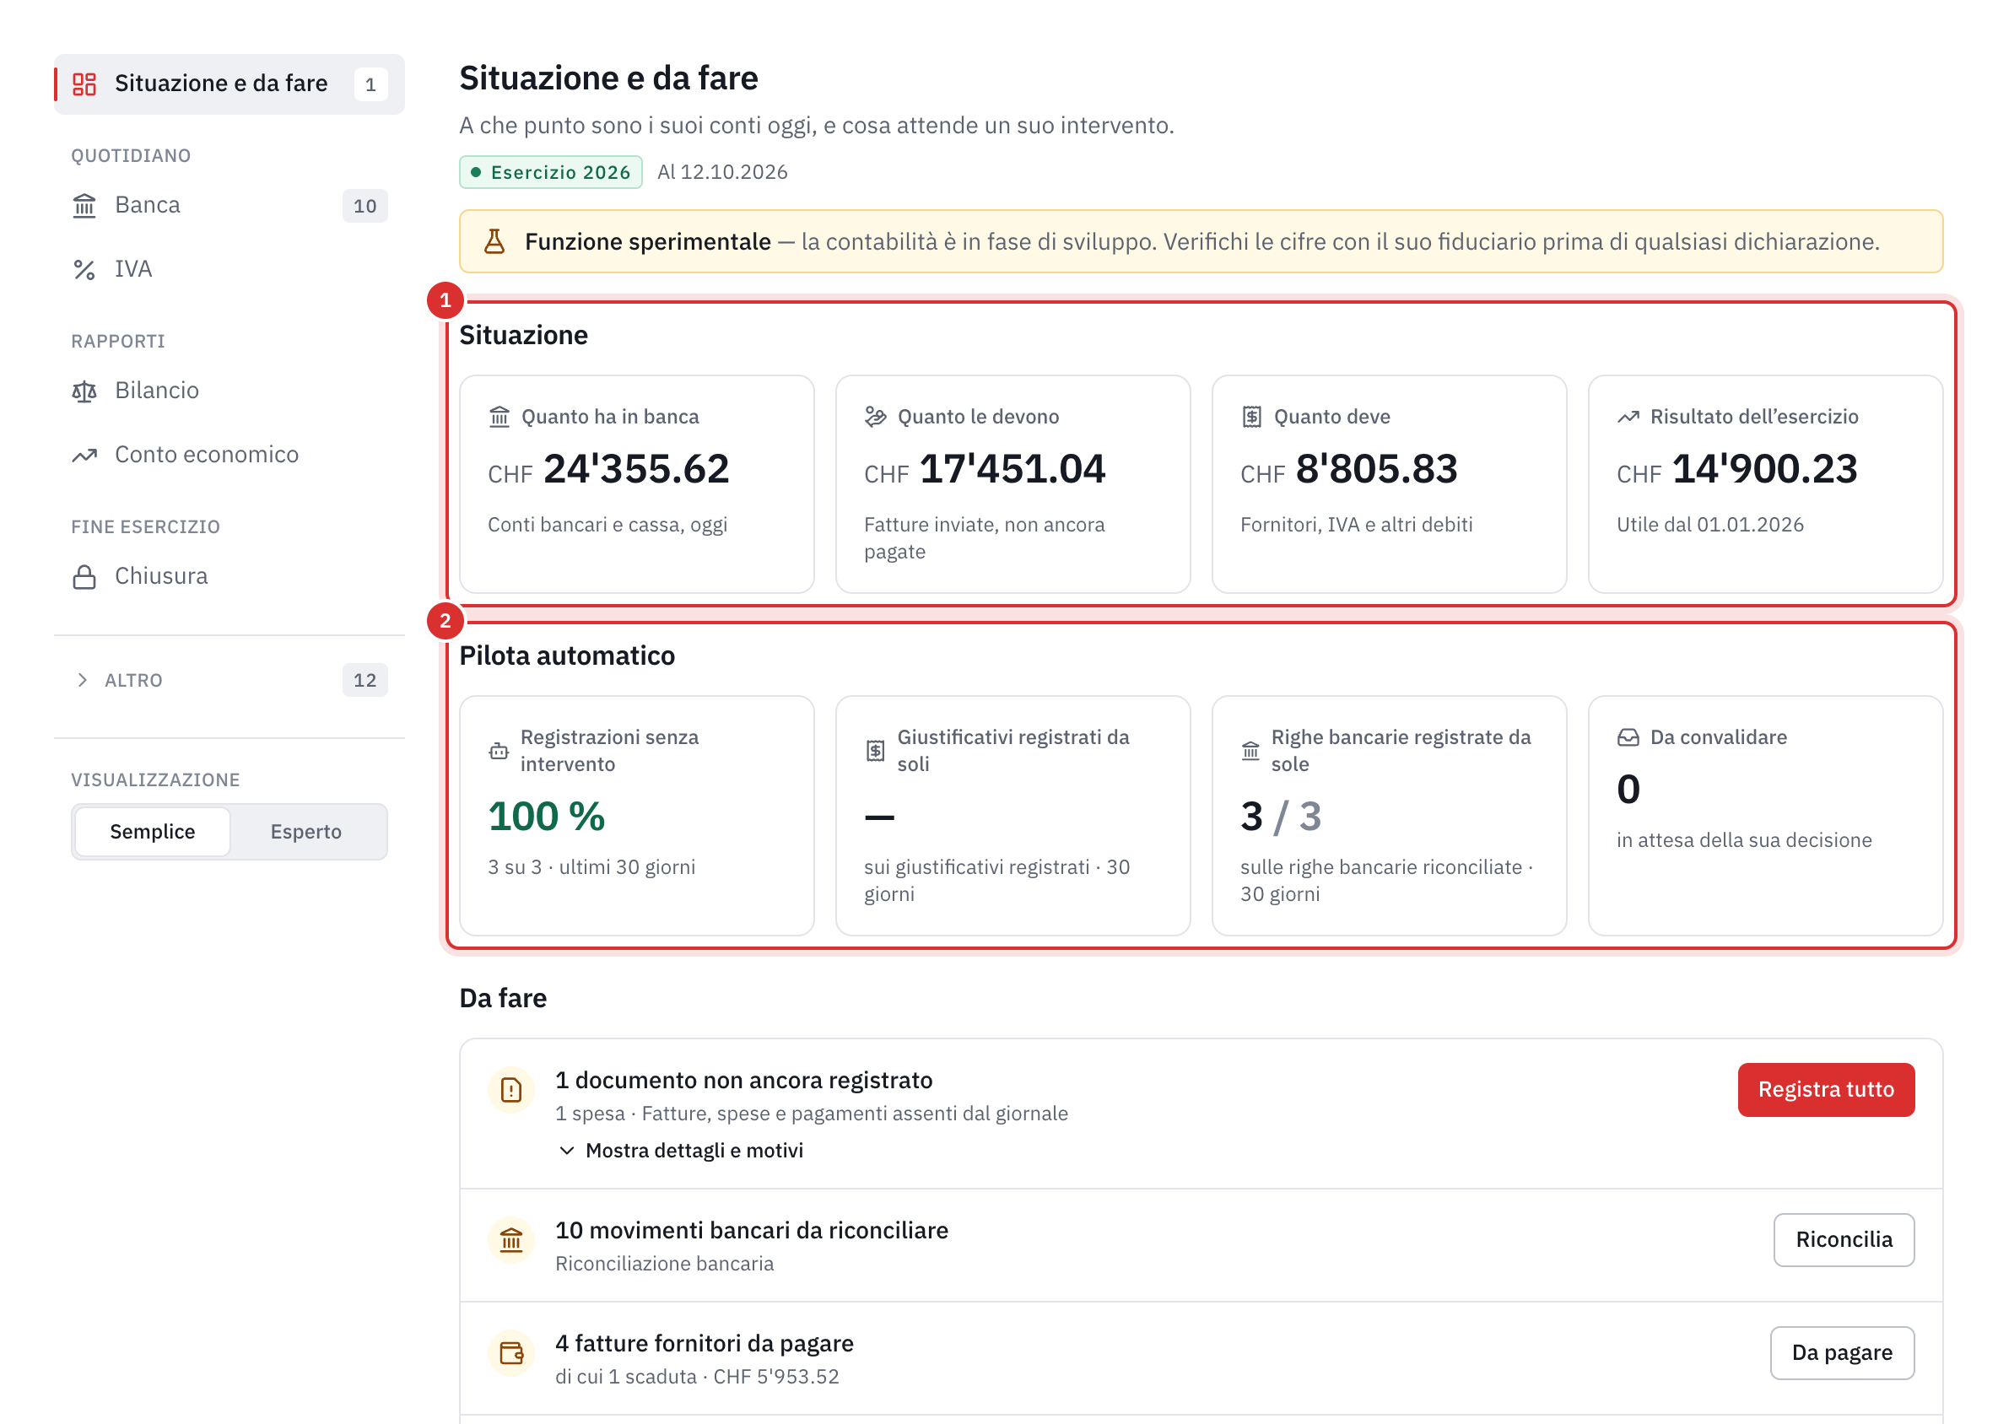The image size is (1998, 1424).
Task: Open Situazione e da fare in the sidebar
Action: pos(229,84)
